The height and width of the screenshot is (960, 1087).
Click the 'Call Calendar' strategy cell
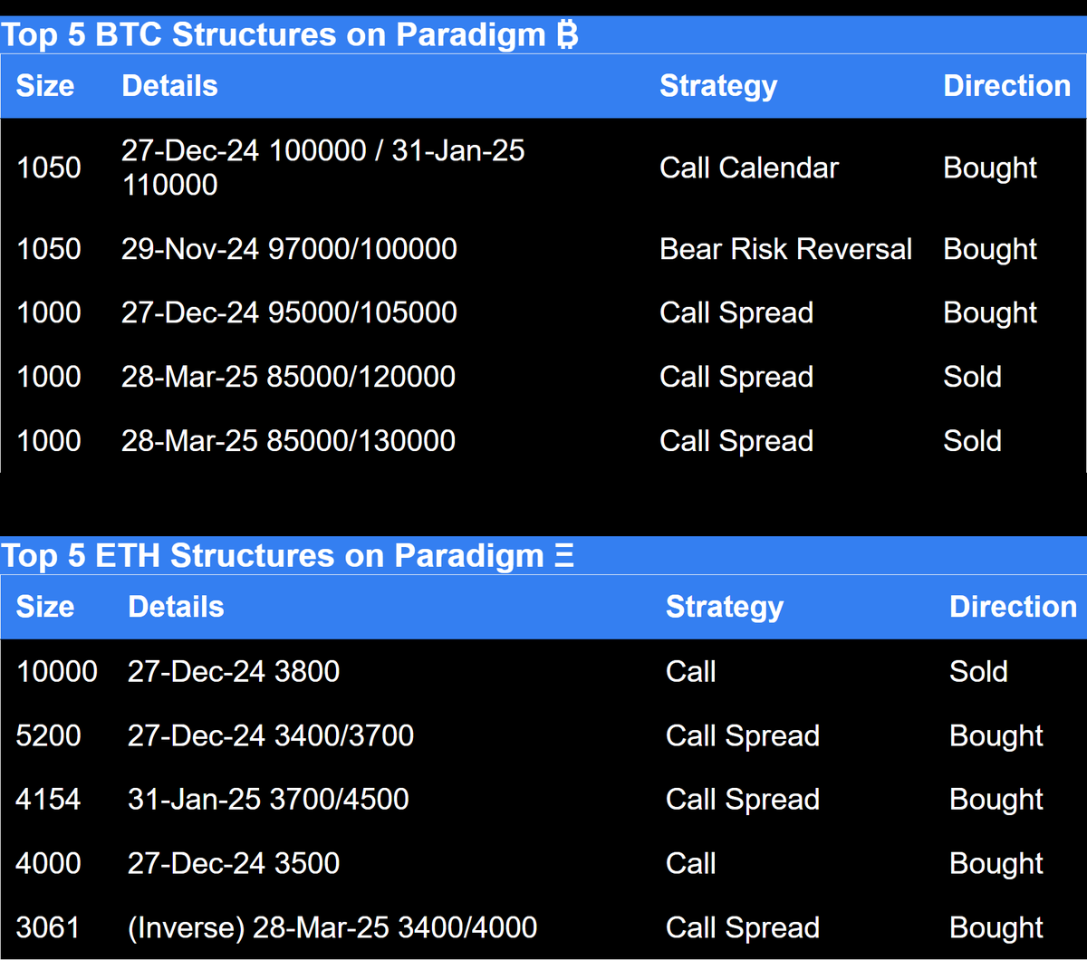click(x=749, y=168)
